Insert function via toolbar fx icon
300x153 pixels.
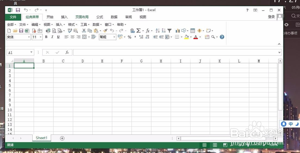(x=148, y=31)
